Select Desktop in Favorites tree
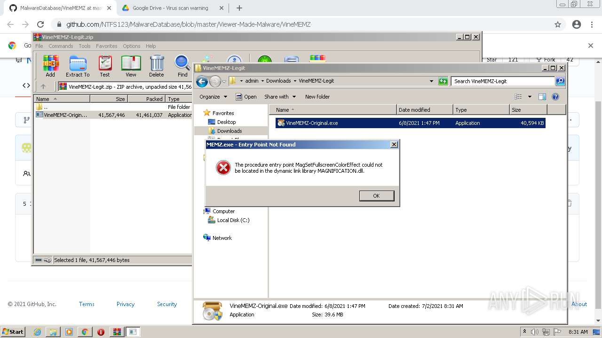The width and height of the screenshot is (602, 338). click(x=226, y=122)
